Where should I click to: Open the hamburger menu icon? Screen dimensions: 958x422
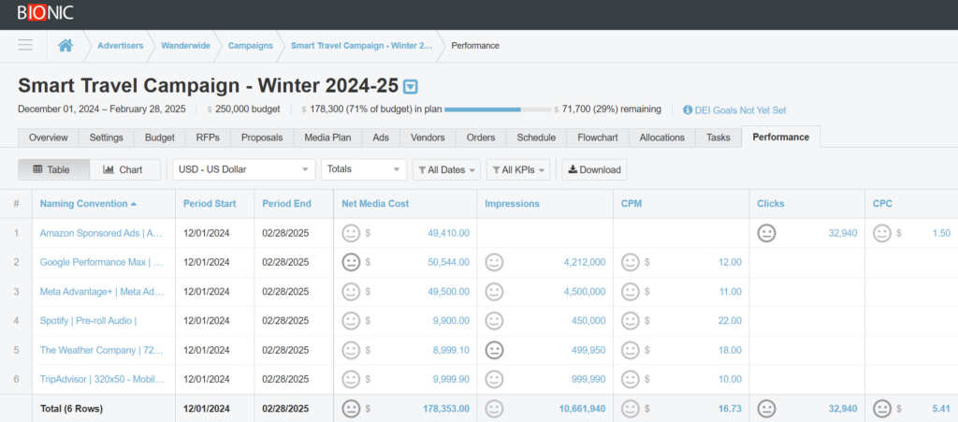25,45
